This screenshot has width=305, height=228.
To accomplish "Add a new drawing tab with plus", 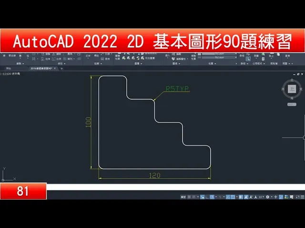I will (x=61, y=68).
